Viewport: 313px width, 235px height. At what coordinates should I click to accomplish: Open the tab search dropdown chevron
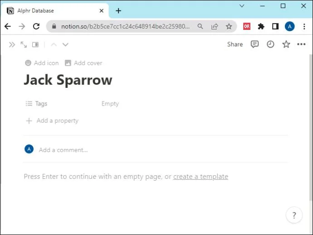242,6
